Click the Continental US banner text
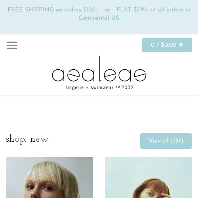Image resolution: width=198 pixels, height=198 pixels. [99, 18]
